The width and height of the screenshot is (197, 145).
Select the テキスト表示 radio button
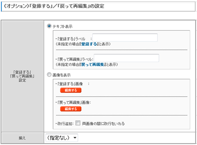click(49, 26)
